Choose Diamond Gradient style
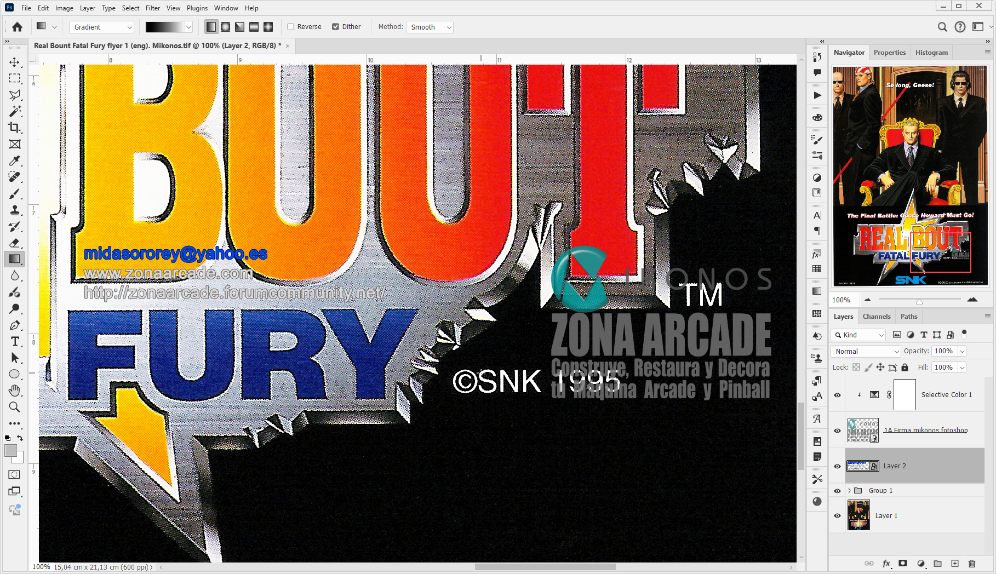996x574 pixels. 268,27
